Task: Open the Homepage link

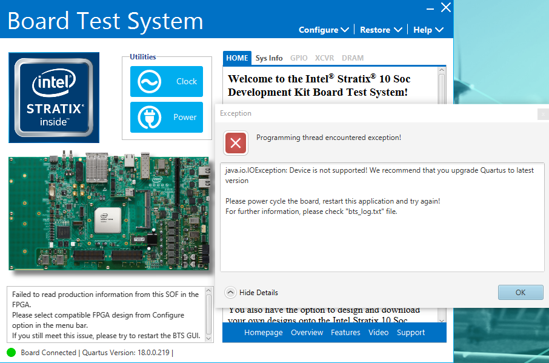Action: click(x=263, y=333)
